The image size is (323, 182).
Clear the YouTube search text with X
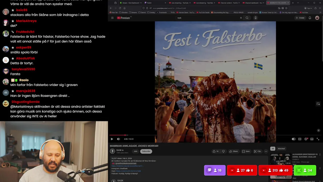(x=241, y=18)
